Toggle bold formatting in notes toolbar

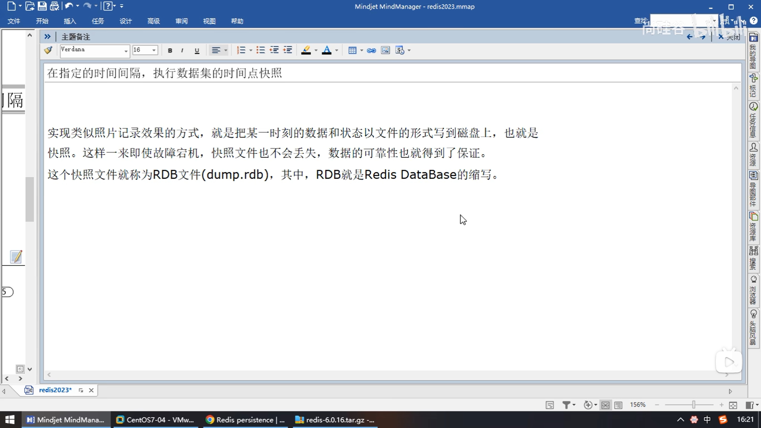(x=170, y=50)
